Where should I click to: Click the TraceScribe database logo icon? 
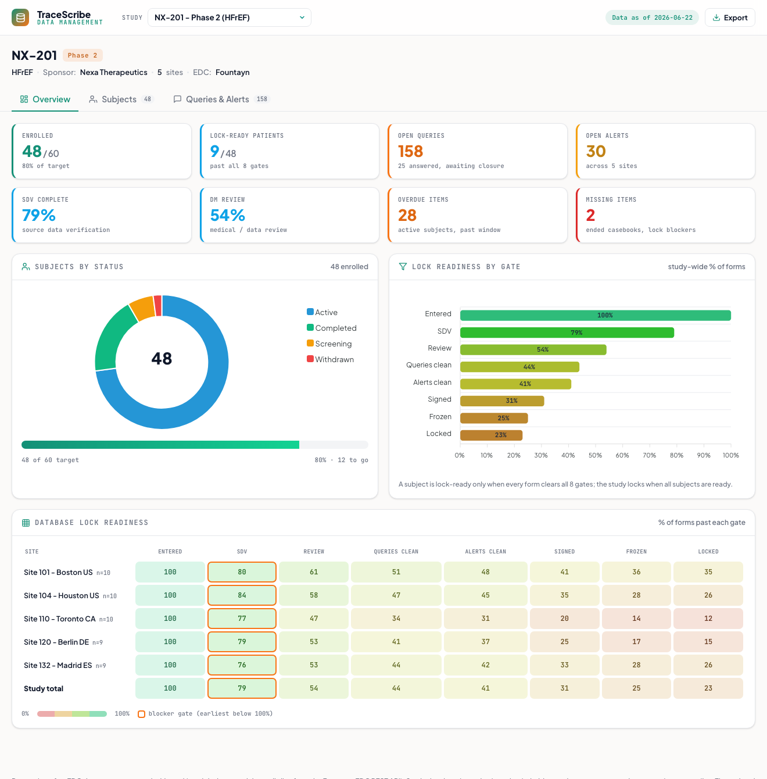pyautogui.click(x=20, y=17)
